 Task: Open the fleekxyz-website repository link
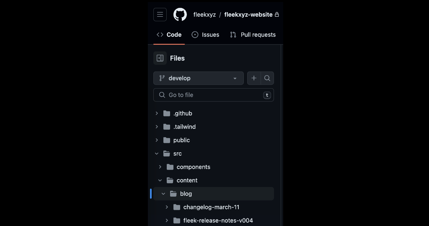coord(248,15)
